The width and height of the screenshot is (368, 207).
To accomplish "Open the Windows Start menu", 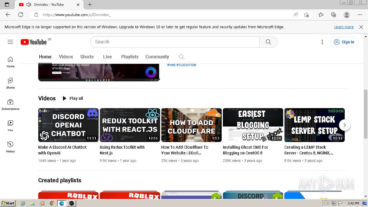I will [x=8, y=203].
